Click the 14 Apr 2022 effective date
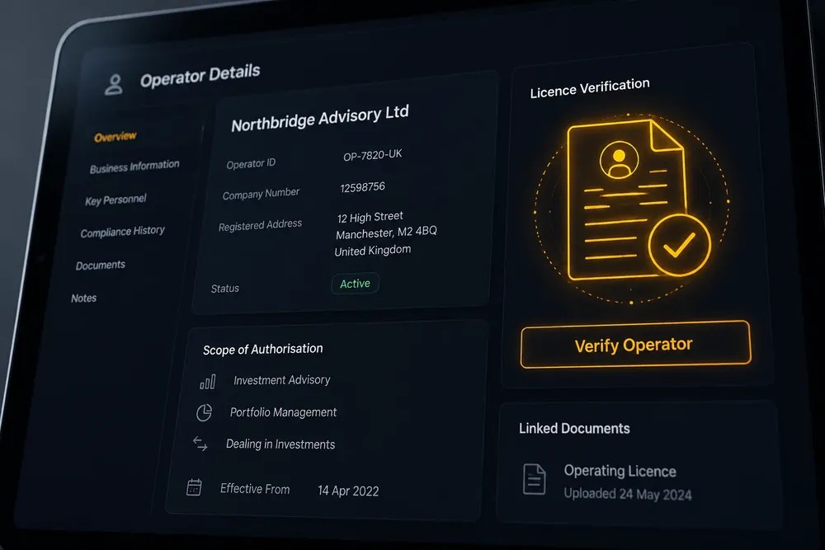Viewport: 825px width, 550px height. pos(348,491)
